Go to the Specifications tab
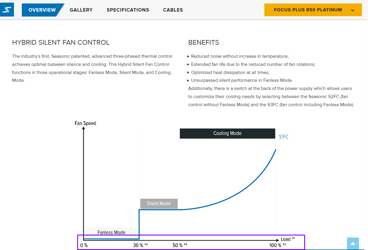This screenshot has height=250, width=368. [128, 10]
